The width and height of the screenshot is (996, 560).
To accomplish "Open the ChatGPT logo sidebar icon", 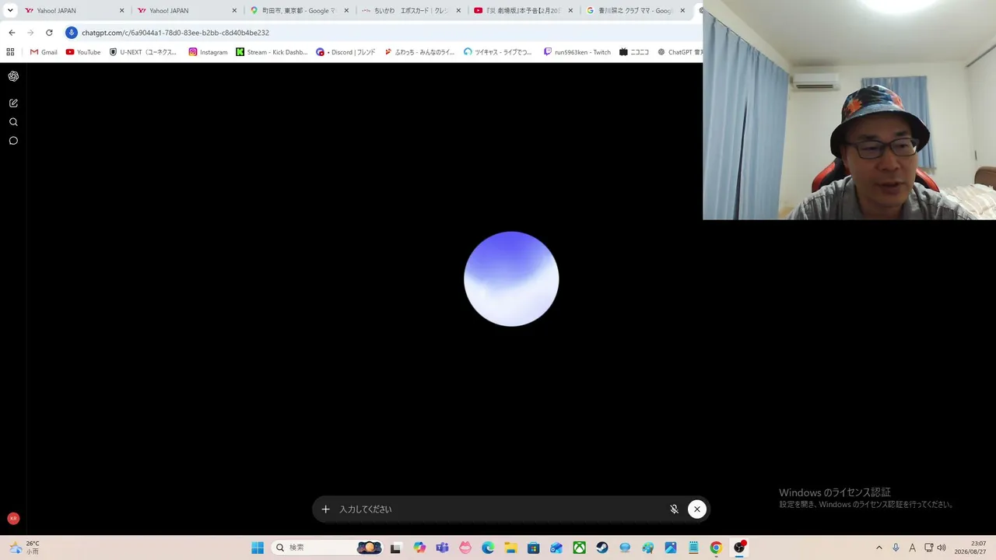I will pyautogui.click(x=13, y=76).
